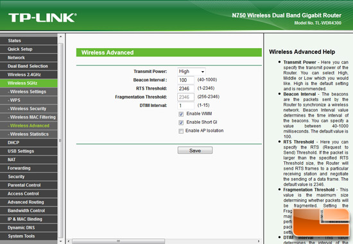Click the RTS Threshold help term
Viewport: 353px width, 244px height.
pos(298,142)
